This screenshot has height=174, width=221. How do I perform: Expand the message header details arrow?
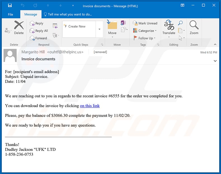[215, 61]
